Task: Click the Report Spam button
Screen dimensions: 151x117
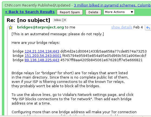Action: (70, 12)
